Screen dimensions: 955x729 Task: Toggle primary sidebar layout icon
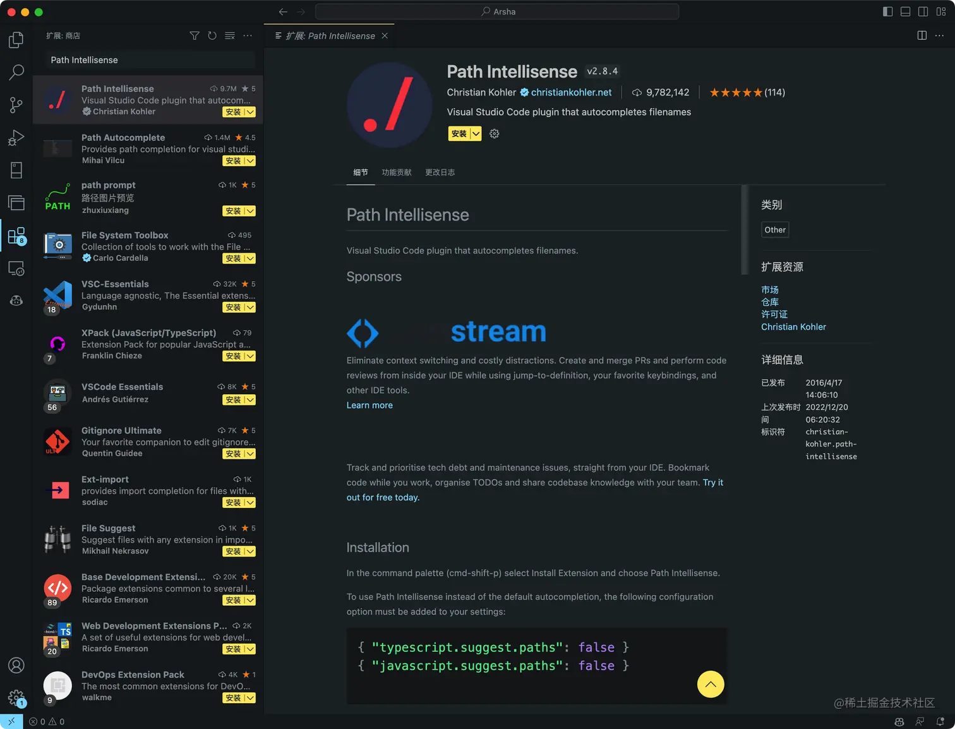click(x=887, y=11)
